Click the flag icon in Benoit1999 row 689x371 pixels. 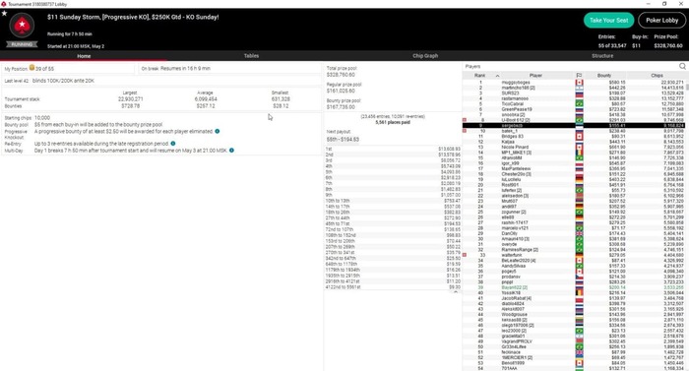pos(579,363)
